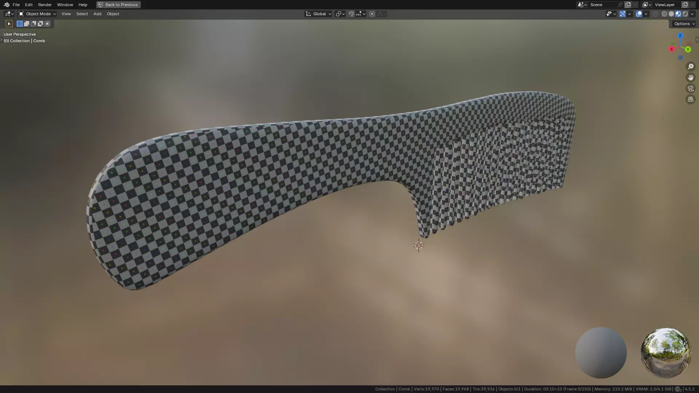The height and width of the screenshot is (393, 699).
Task: Click the Z axis gizmo handle
Action: click(680, 36)
